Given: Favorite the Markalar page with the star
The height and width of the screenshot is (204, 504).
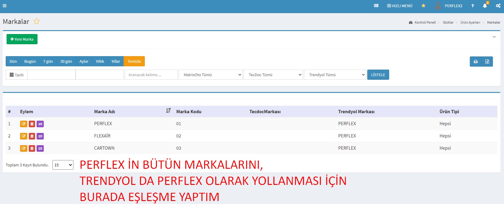Looking at the screenshot, I should click(x=37, y=21).
